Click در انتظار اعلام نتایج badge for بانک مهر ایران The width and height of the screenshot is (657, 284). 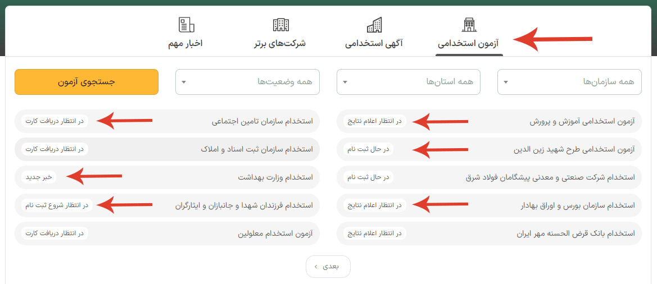pyautogui.click(x=374, y=233)
